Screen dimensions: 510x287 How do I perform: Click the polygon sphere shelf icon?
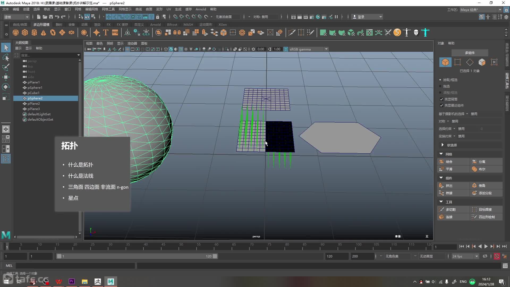pos(16,33)
